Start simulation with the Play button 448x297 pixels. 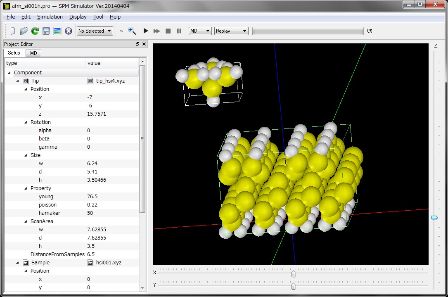coord(146,31)
